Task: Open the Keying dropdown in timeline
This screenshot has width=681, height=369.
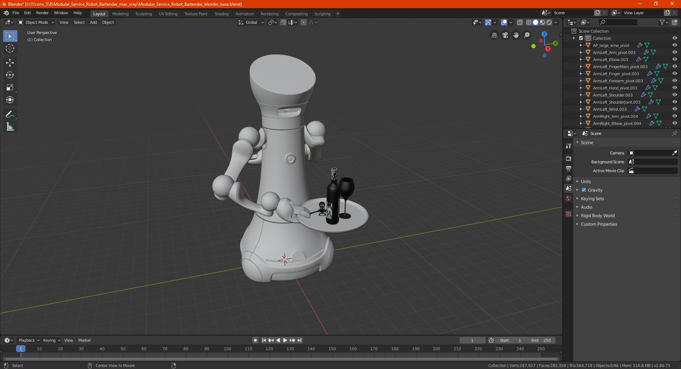Action: coord(51,340)
